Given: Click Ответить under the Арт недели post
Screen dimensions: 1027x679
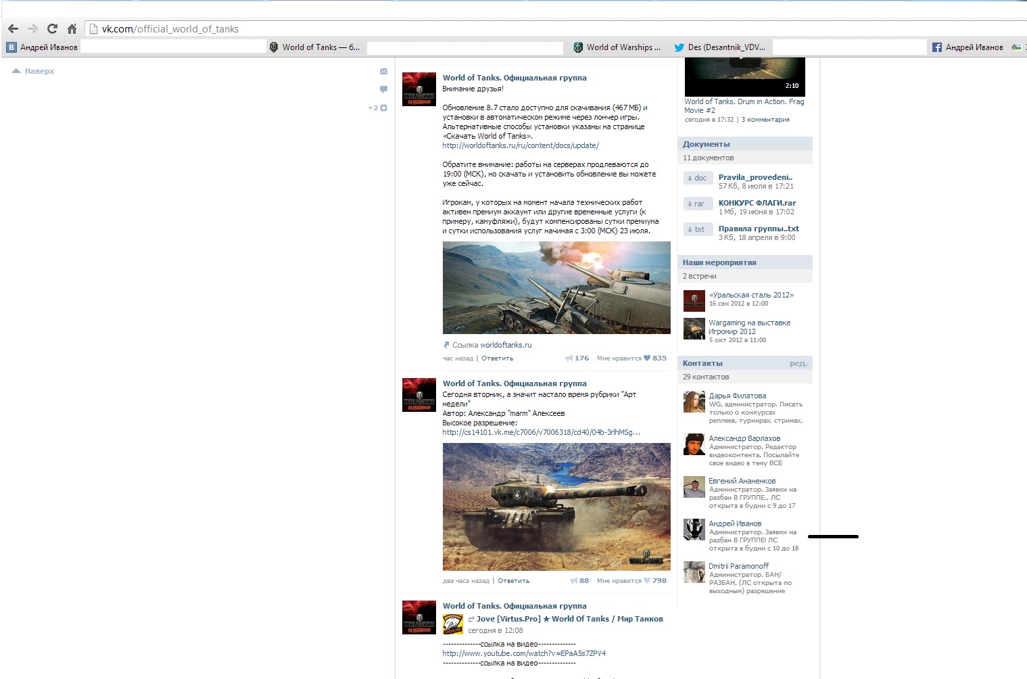Looking at the screenshot, I should coord(513,581).
